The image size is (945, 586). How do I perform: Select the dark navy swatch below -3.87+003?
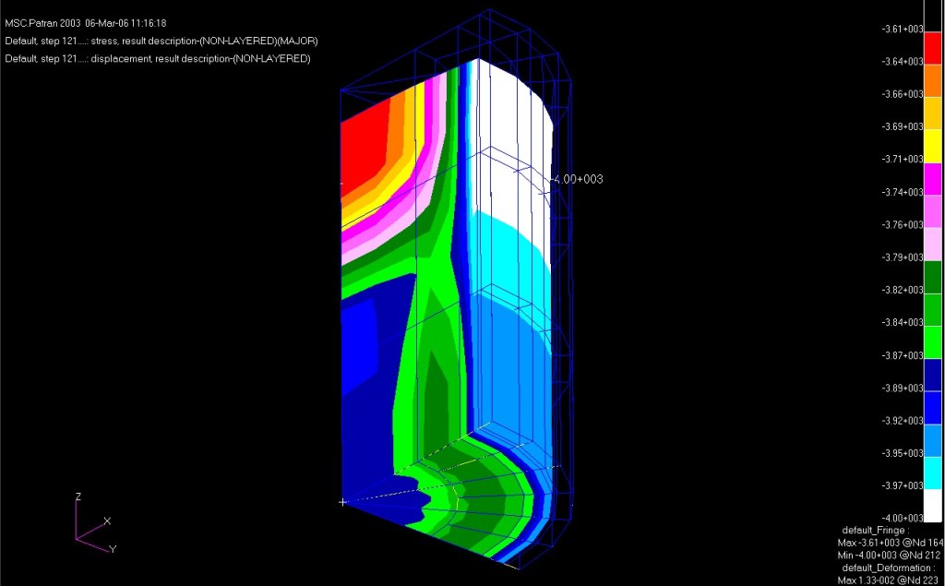pos(932,371)
